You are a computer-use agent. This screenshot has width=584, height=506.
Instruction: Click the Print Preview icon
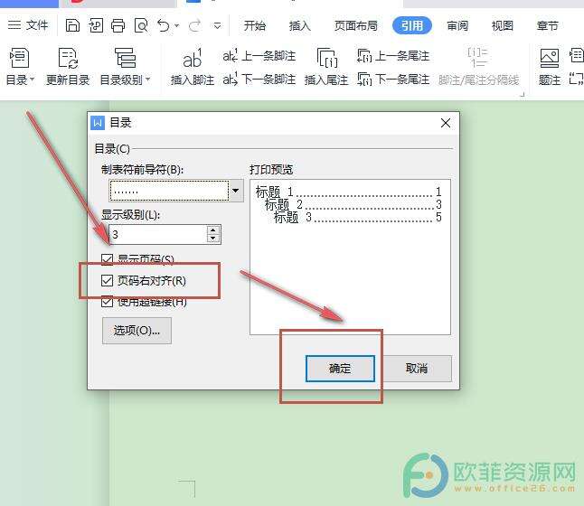(x=141, y=25)
